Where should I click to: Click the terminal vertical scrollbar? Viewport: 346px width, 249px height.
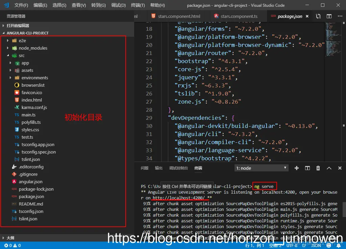pyautogui.click(x=344, y=210)
